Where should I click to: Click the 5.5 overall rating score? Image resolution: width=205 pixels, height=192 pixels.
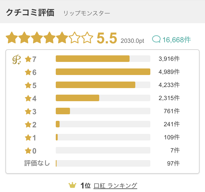click(107, 38)
